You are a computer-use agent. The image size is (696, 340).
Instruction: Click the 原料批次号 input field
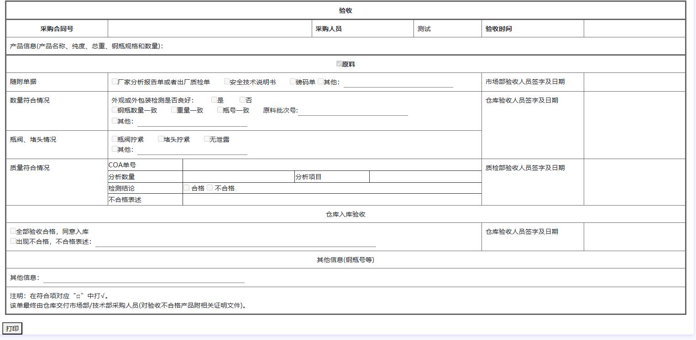pyautogui.click(x=353, y=111)
